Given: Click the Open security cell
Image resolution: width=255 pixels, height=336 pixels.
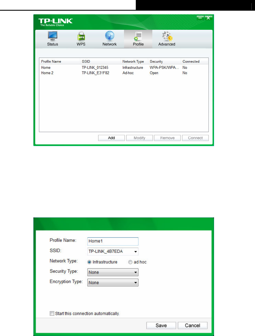Looking at the screenshot, I should pos(154,73).
